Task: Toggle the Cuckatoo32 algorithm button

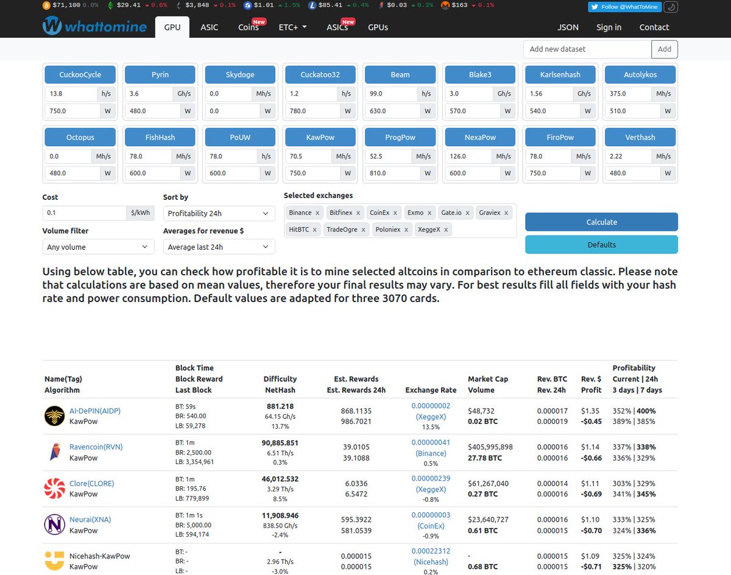Action: point(320,74)
